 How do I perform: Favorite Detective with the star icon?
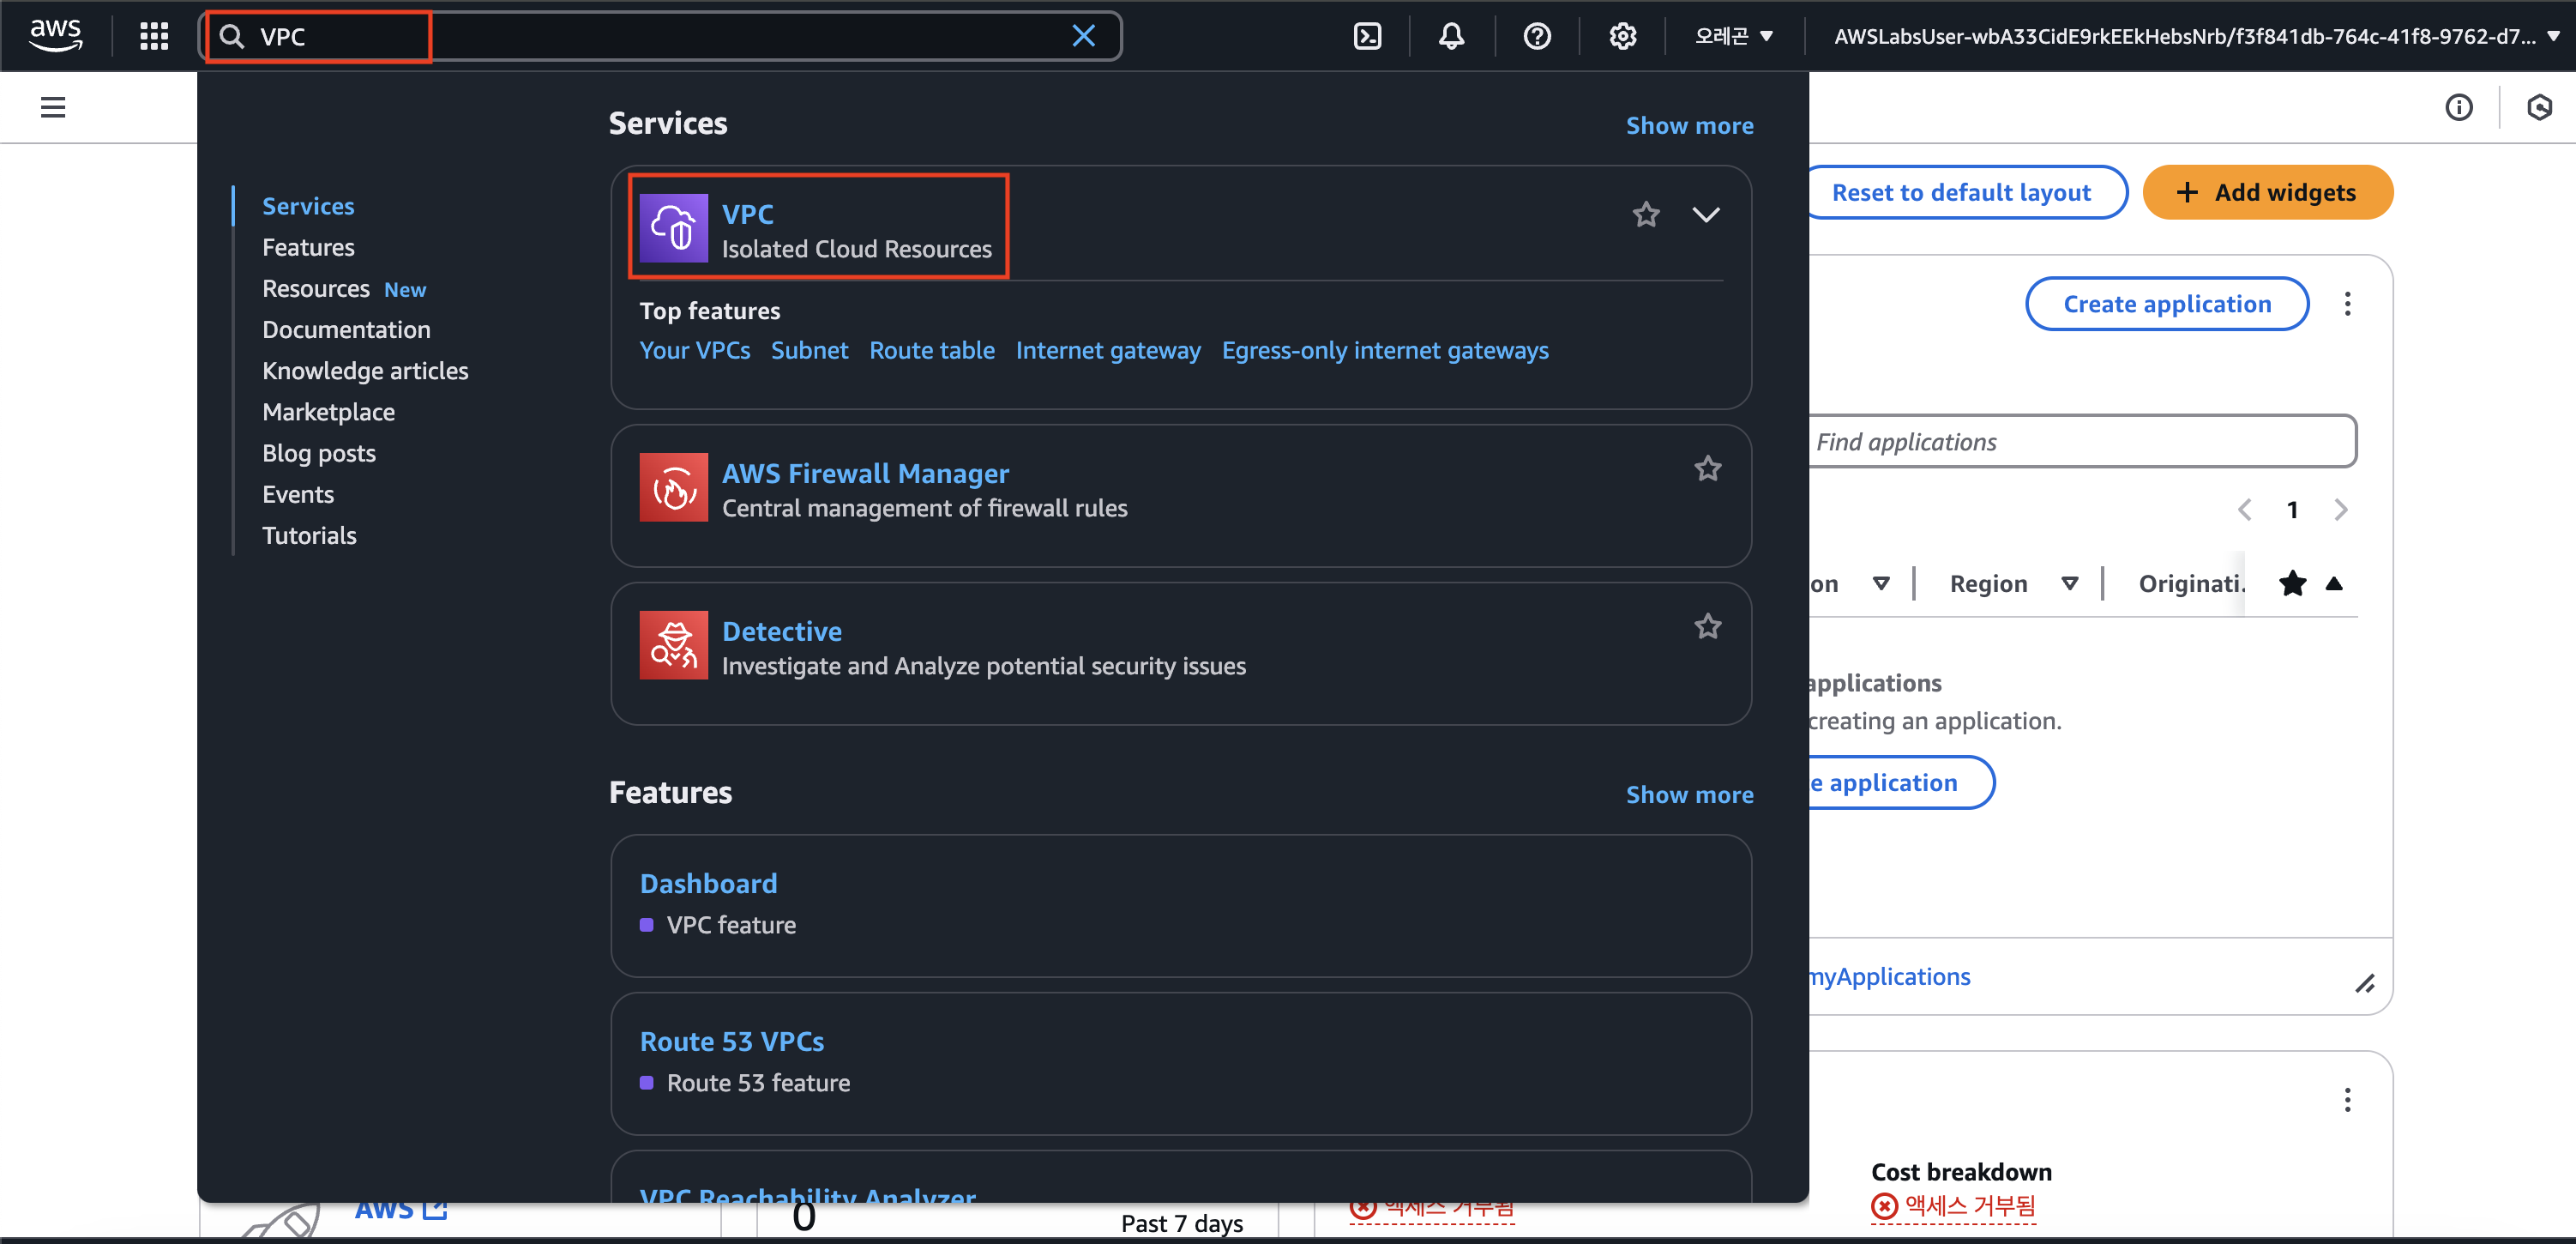(1708, 626)
